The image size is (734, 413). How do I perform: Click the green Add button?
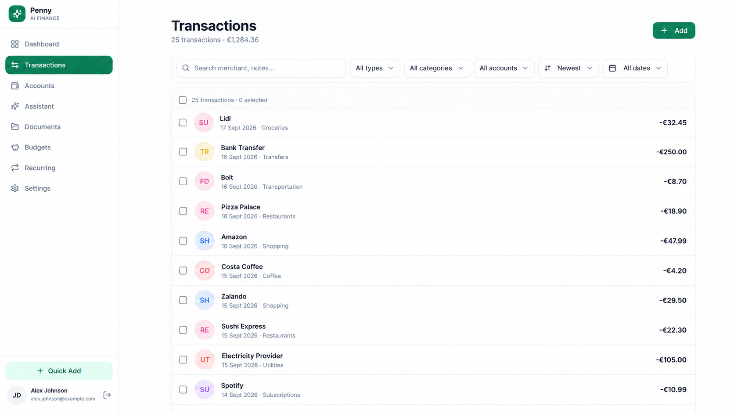pyautogui.click(x=674, y=31)
